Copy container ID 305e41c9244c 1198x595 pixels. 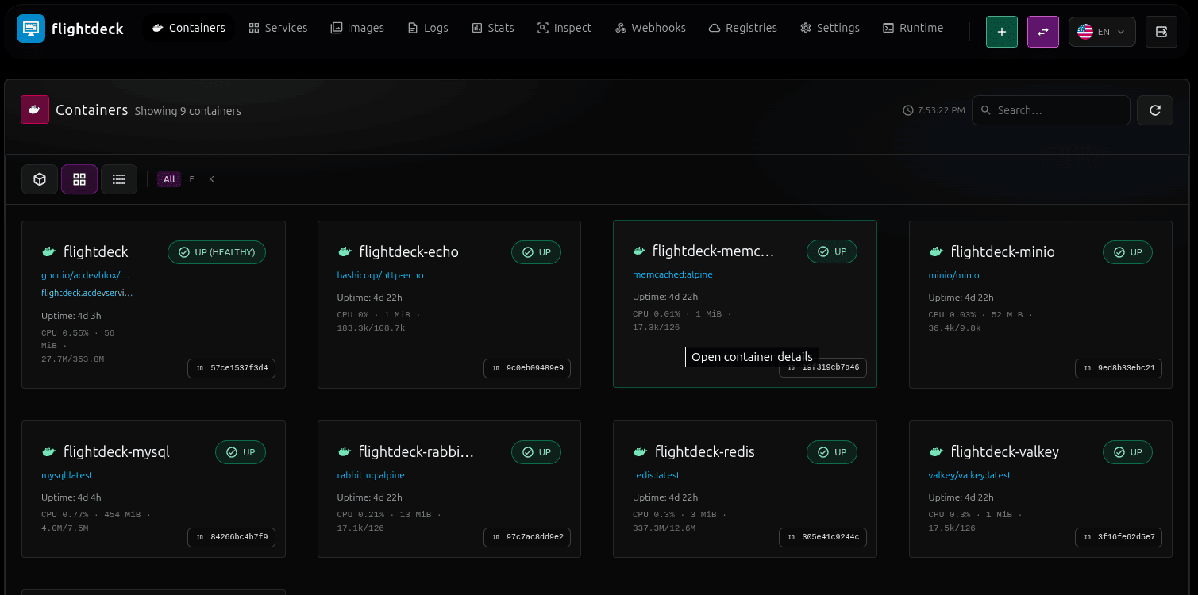coord(822,537)
